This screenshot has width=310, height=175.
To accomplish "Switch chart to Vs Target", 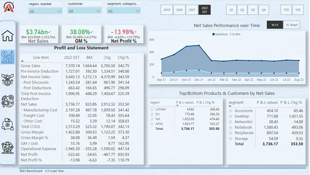I will [x=291, y=25].
